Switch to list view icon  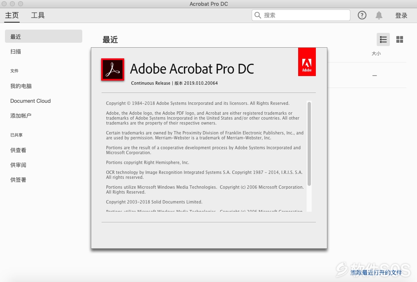coord(383,39)
